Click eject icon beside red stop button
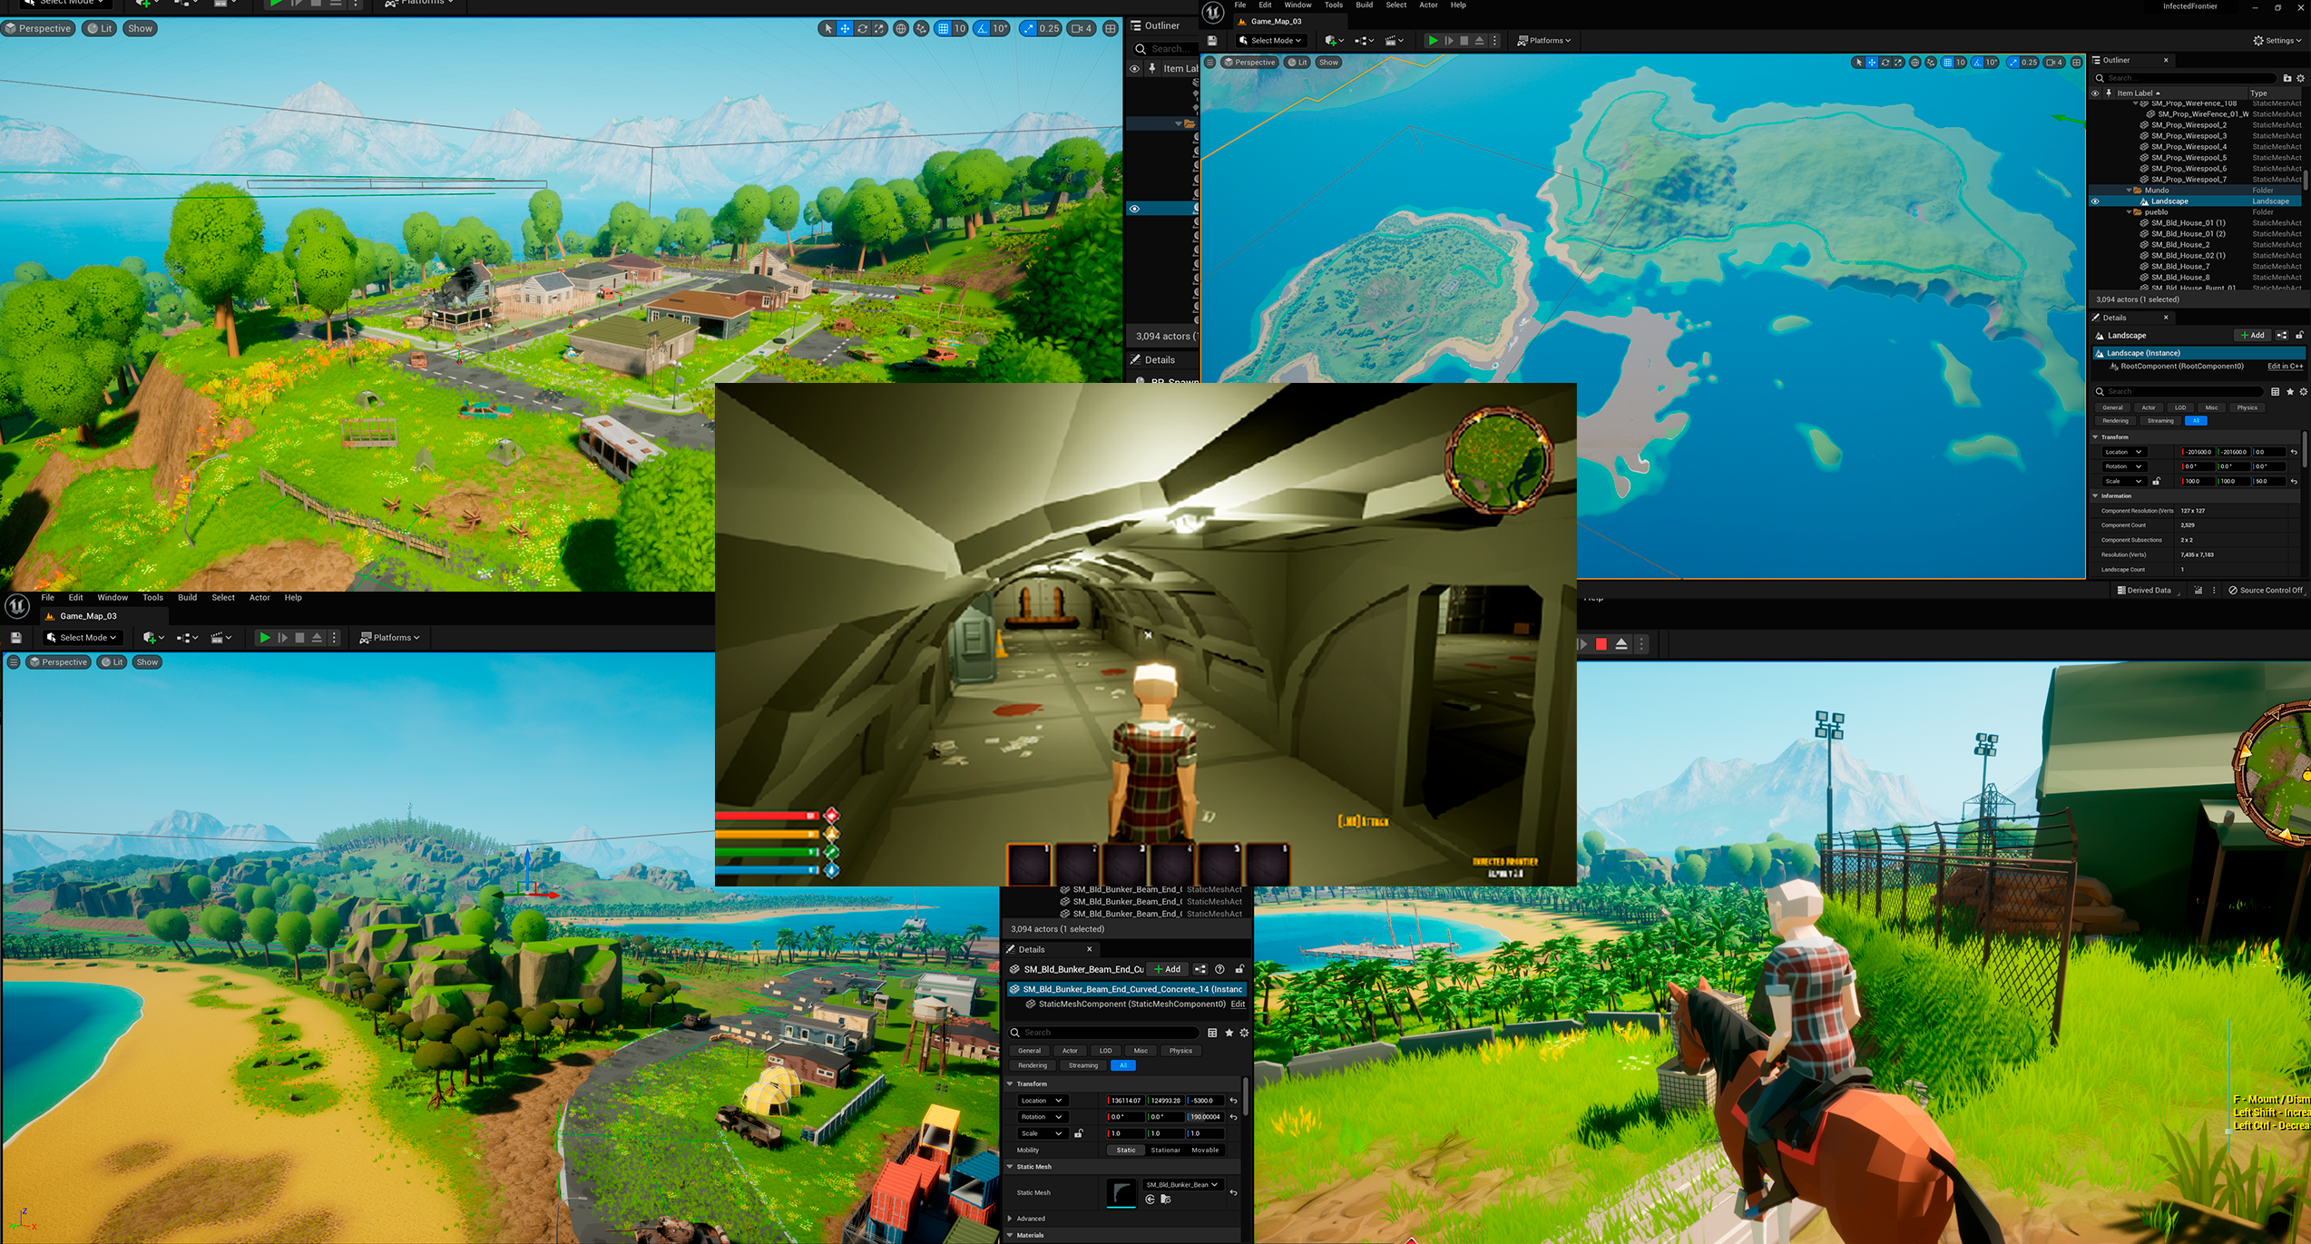 [x=1621, y=644]
